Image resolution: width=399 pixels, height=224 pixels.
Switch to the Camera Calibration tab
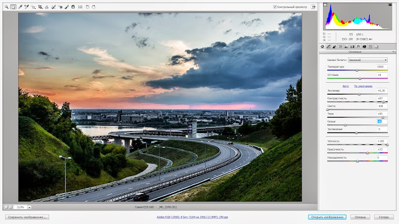coord(364,47)
